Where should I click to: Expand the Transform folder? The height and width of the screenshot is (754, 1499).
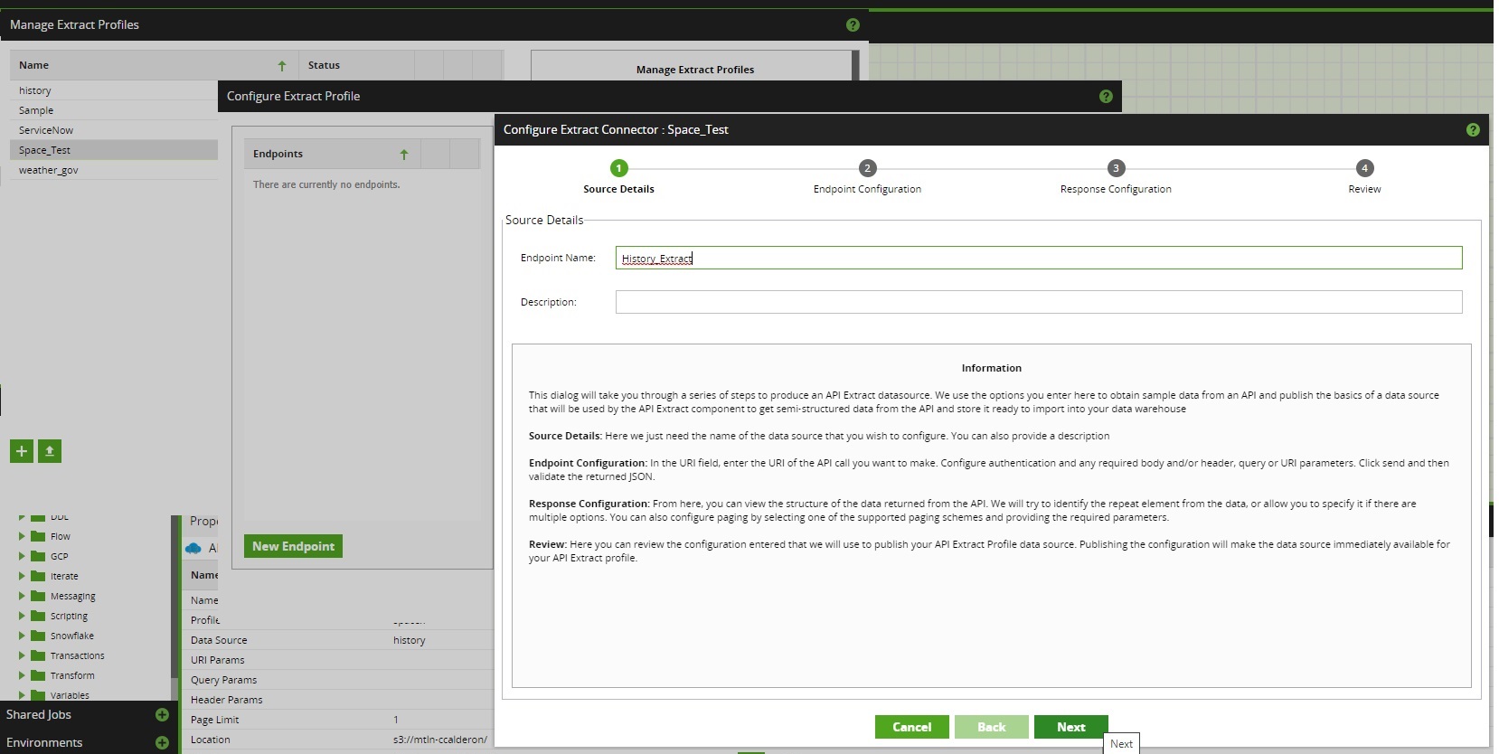(x=22, y=675)
